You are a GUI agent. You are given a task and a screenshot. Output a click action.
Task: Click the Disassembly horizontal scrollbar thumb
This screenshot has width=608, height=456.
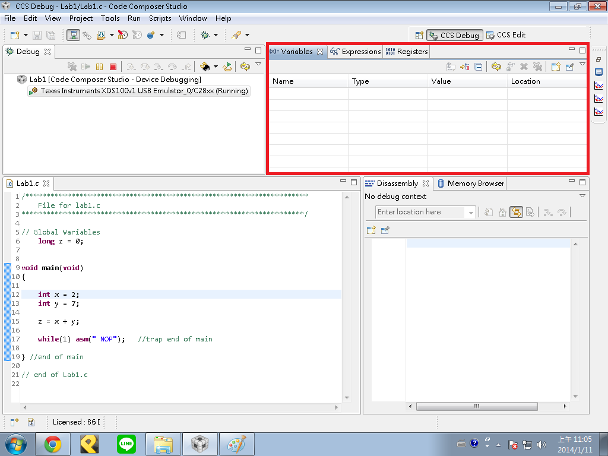tap(477, 407)
